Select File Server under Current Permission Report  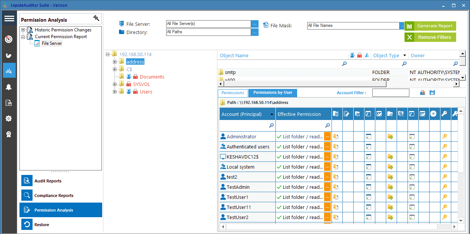[52, 43]
